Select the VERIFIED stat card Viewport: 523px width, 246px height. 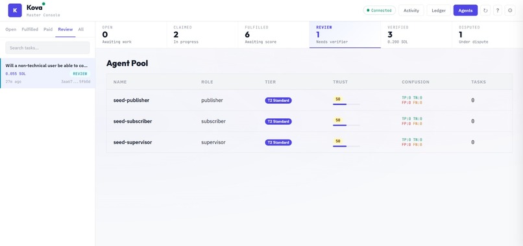pos(417,34)
